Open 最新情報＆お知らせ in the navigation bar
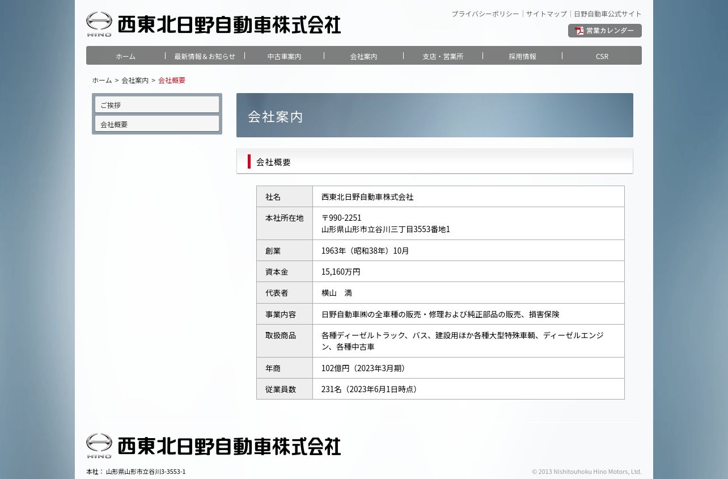 coord(205,56)
